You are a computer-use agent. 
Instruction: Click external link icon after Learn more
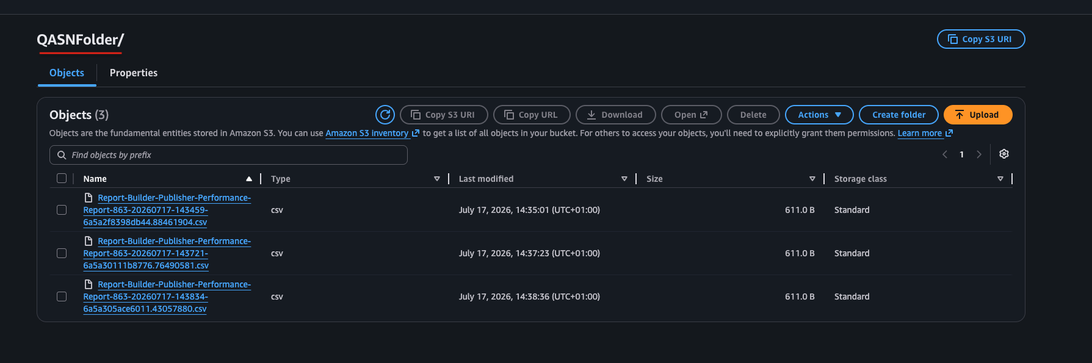click(x=949, y=133)
